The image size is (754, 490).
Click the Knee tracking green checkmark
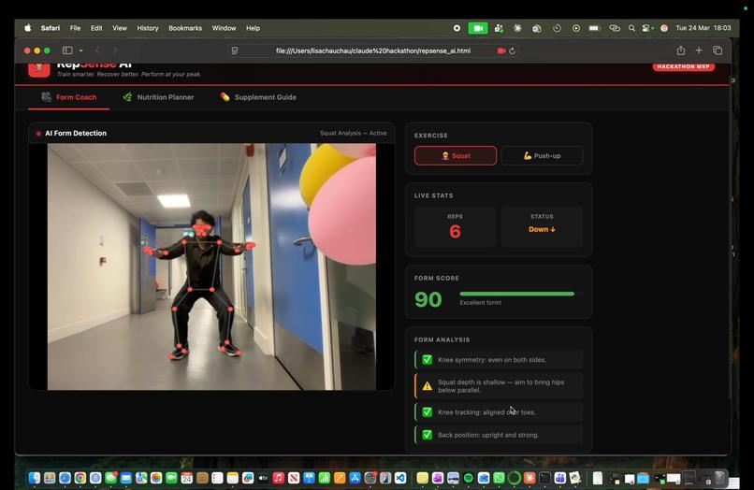pyautogui.click(x=427, y=412)
